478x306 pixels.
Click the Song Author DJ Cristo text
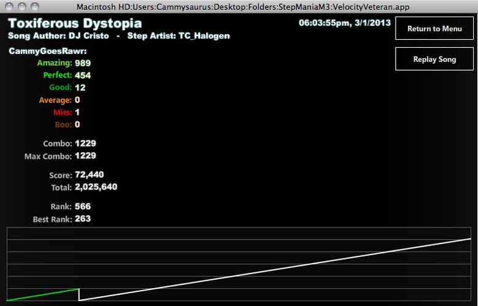coord(58,36)
